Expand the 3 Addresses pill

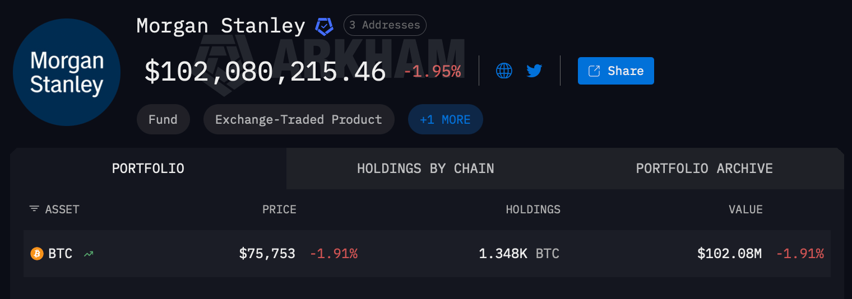(385, 25)
